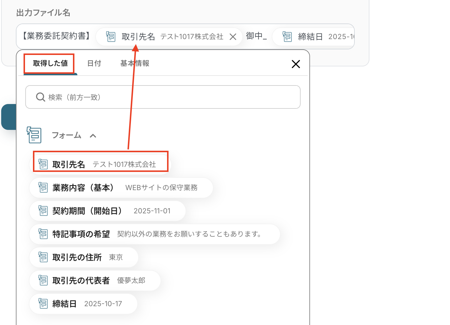This screenshot has width=450, height=325.
Task: Select the 業務内容（基本）value chip
Action: coord(121,187)
